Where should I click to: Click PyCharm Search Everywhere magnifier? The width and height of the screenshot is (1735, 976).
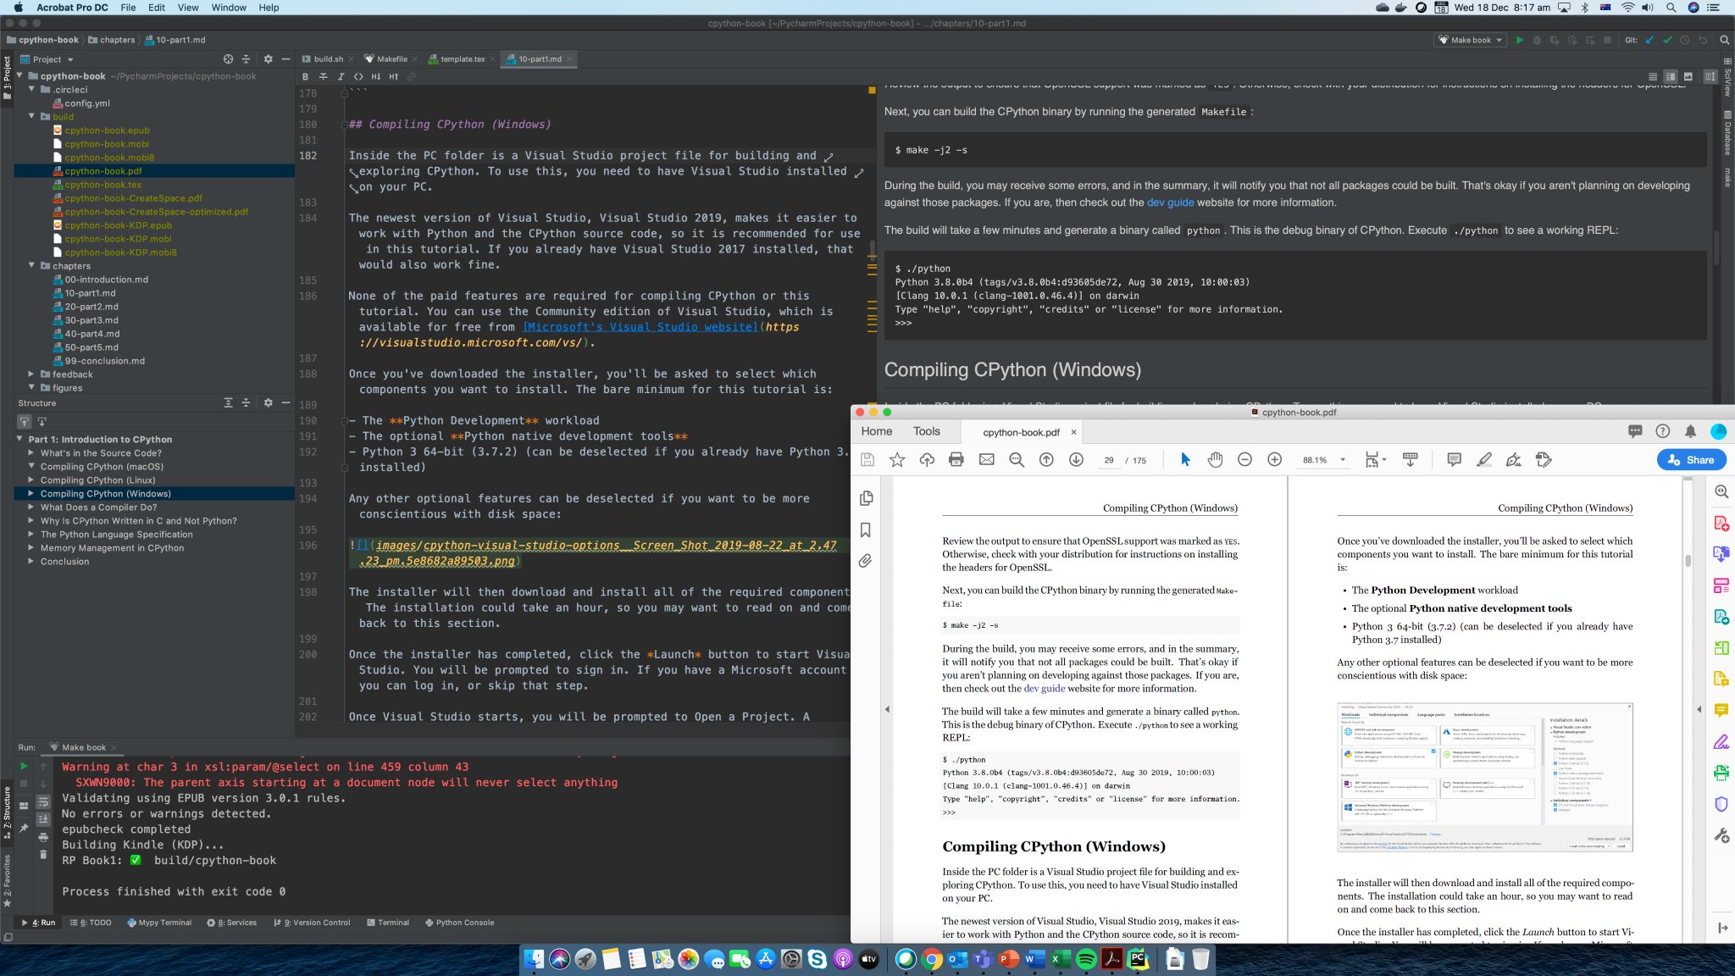click(1724, 40)
